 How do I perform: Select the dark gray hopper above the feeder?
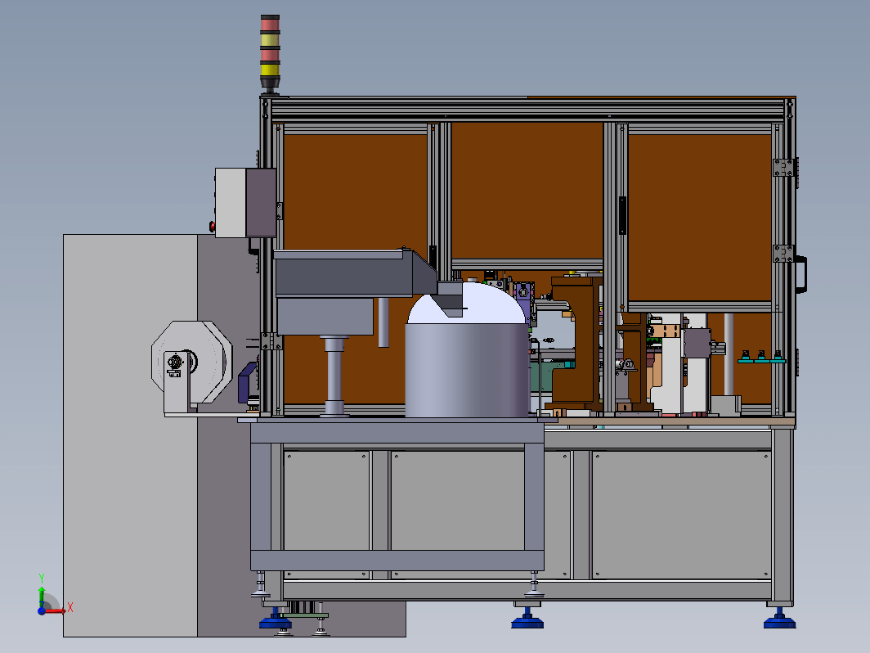tap(355, 273)
